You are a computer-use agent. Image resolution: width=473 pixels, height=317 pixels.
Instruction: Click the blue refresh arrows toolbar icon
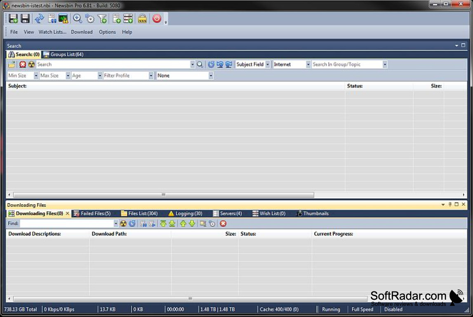tap(40, 19)
